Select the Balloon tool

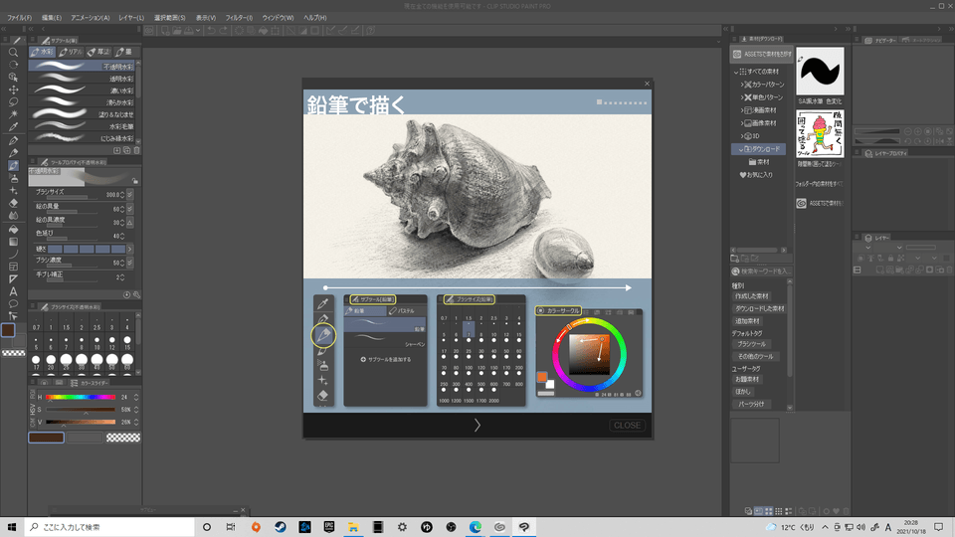13,304
